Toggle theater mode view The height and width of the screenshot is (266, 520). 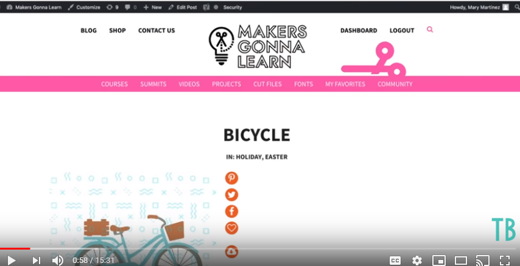pos(461,260)
